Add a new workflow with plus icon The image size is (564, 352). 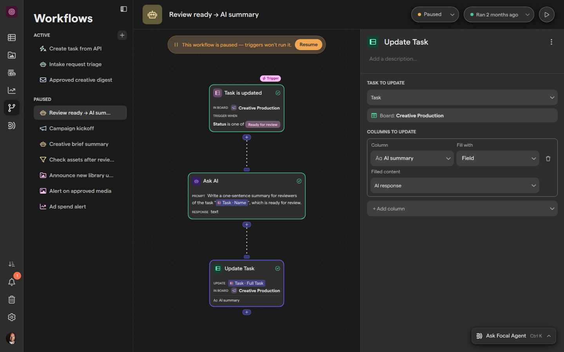coord(122,35)
